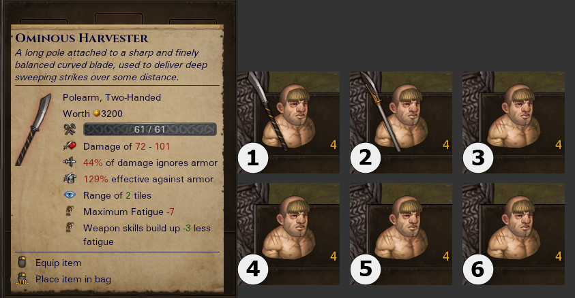This screenshot has width=575, height=298.
Task: Select portrait number 3
Action: (514, 122)
